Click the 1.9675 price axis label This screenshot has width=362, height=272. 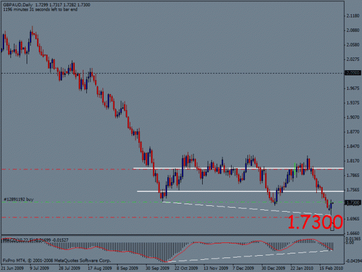[353, 88]
